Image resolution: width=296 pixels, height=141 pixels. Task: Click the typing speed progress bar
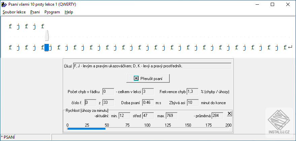pos(148,128)
